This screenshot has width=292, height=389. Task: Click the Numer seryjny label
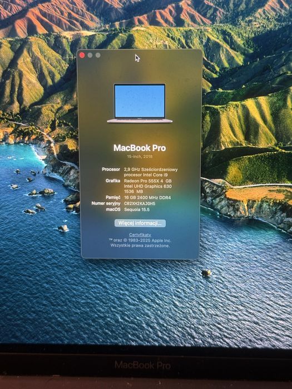pos(106,203)
